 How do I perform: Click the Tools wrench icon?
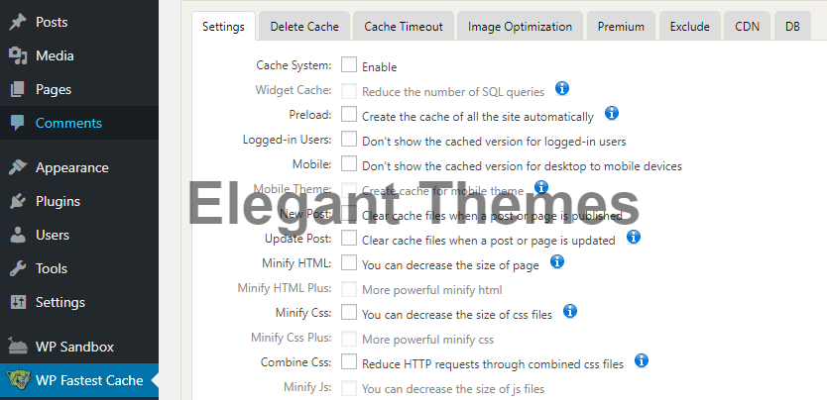pos(18,268)
